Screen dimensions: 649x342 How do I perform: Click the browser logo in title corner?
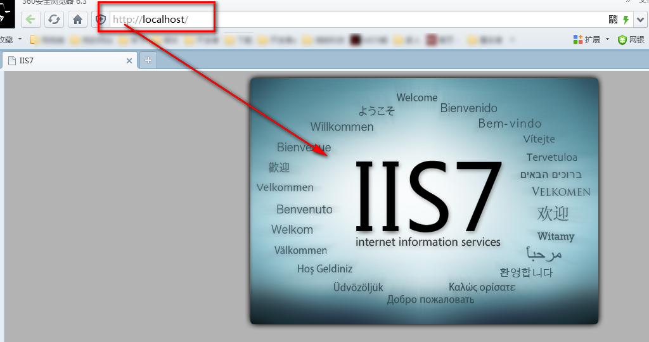click(6, 15)
